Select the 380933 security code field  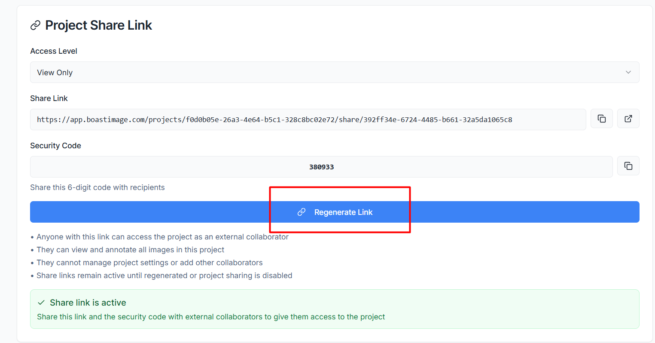click(x=321, y=167)
